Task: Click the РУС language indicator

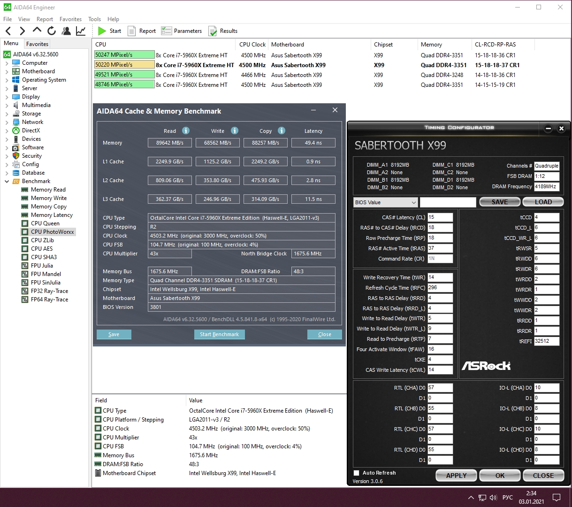Action: pyautogui.click(x=508, y=498)
